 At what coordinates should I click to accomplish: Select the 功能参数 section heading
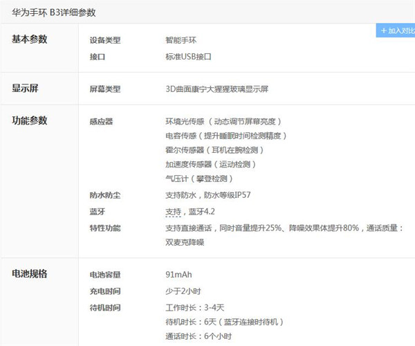pyautogui.click(x=29, y=120)
